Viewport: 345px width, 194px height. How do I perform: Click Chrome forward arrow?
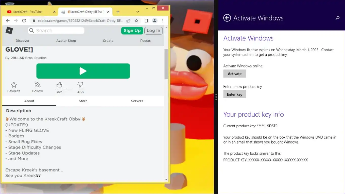(x=16, y=21)
